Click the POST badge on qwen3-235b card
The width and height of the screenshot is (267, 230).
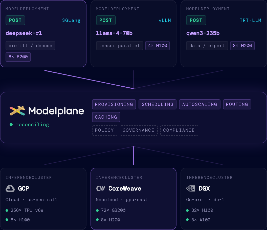pyautogui.click(x=196, y=20)
